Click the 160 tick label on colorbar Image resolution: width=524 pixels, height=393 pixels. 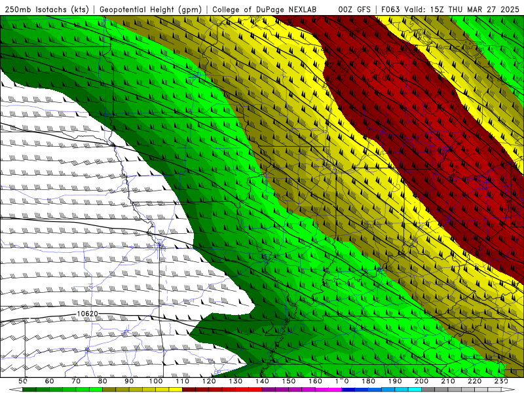(x=315, y=381)
